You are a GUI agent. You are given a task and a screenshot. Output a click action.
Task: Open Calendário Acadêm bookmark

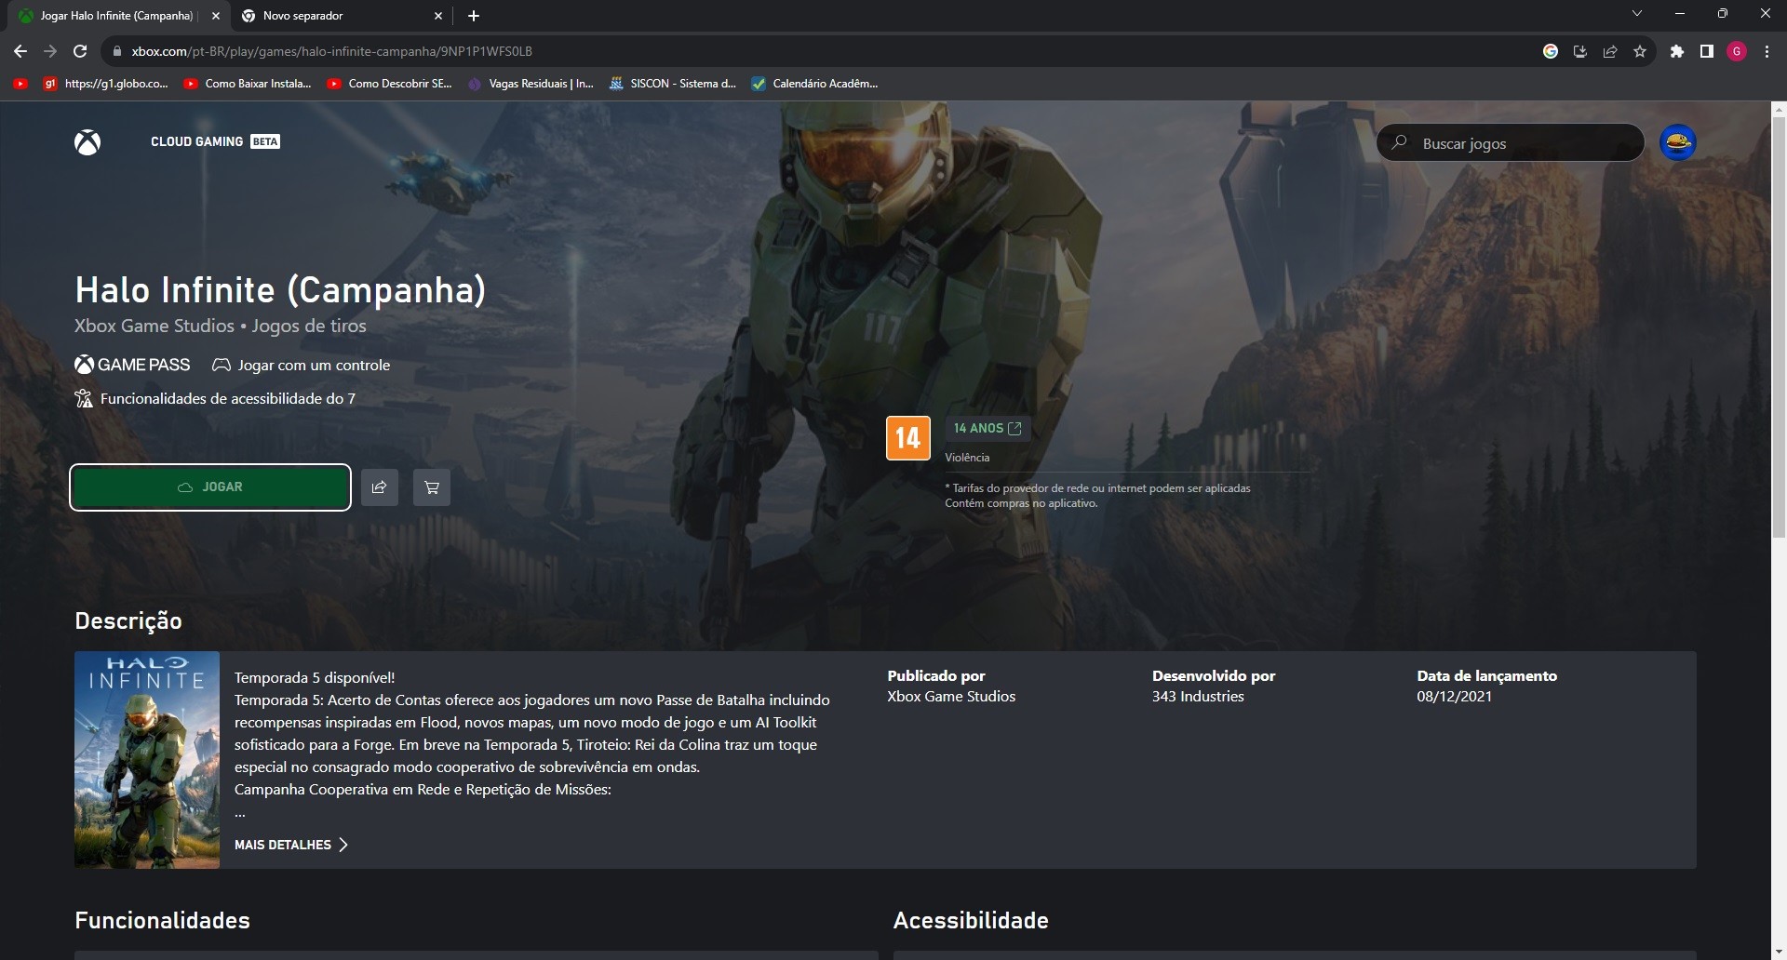pos(815,84)
